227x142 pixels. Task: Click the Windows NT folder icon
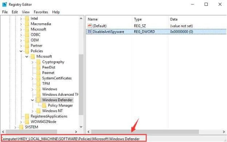[x=38, y=111]
